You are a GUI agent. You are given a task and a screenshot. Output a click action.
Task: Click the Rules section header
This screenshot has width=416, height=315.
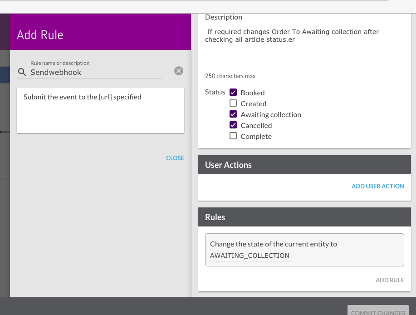pyautogui.click(x=304, y=217)
